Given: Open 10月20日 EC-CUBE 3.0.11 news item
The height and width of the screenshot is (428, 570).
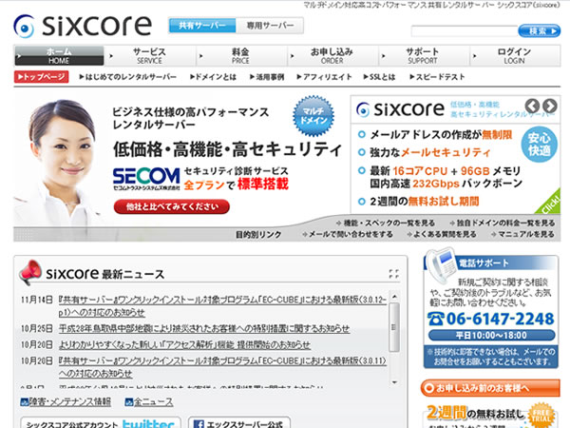Looking at the screenshot, I should pyautogui.click(x=222, y=367).
